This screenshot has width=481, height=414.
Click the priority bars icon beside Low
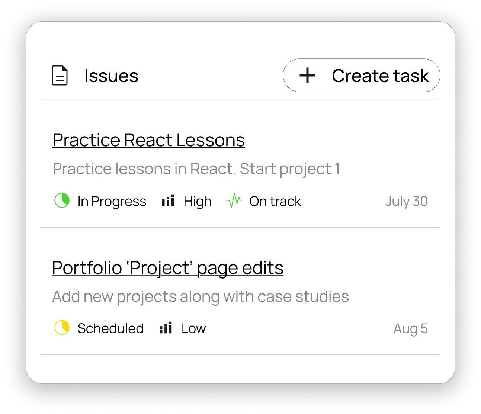tap(166, 328)
